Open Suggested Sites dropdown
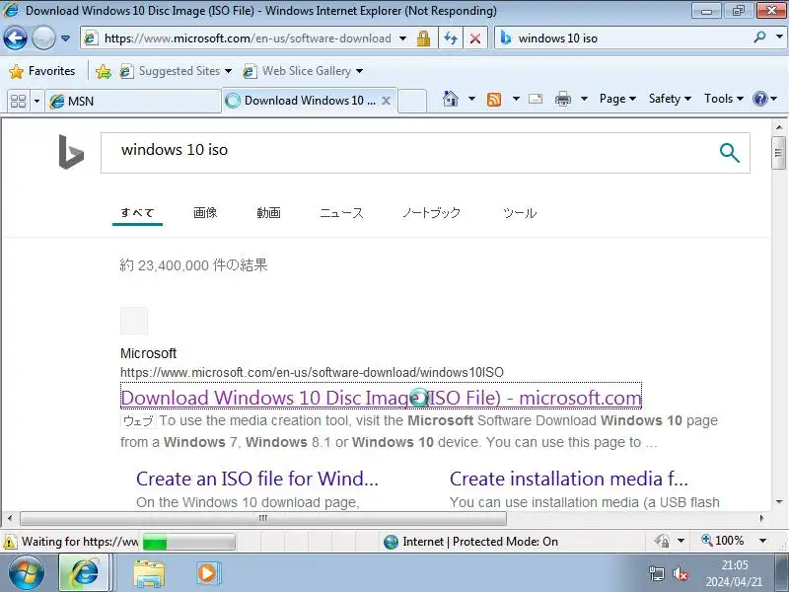 pos(176,71)
